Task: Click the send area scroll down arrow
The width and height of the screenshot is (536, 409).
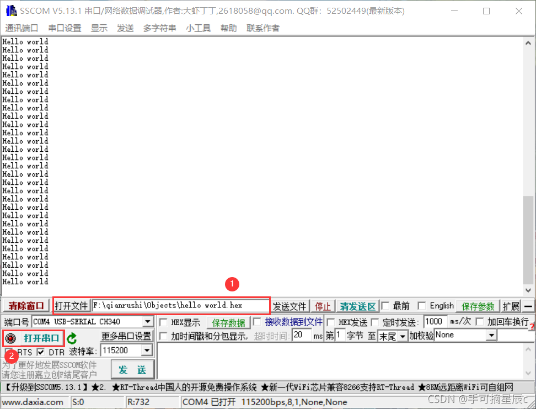Action: click(x=528, y=373)
